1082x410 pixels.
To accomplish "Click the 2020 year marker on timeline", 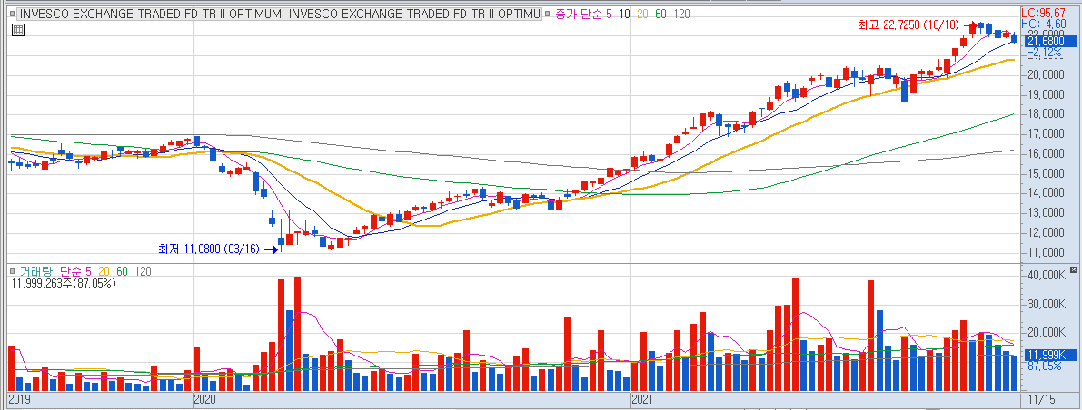I will click(x=205, y=399).
